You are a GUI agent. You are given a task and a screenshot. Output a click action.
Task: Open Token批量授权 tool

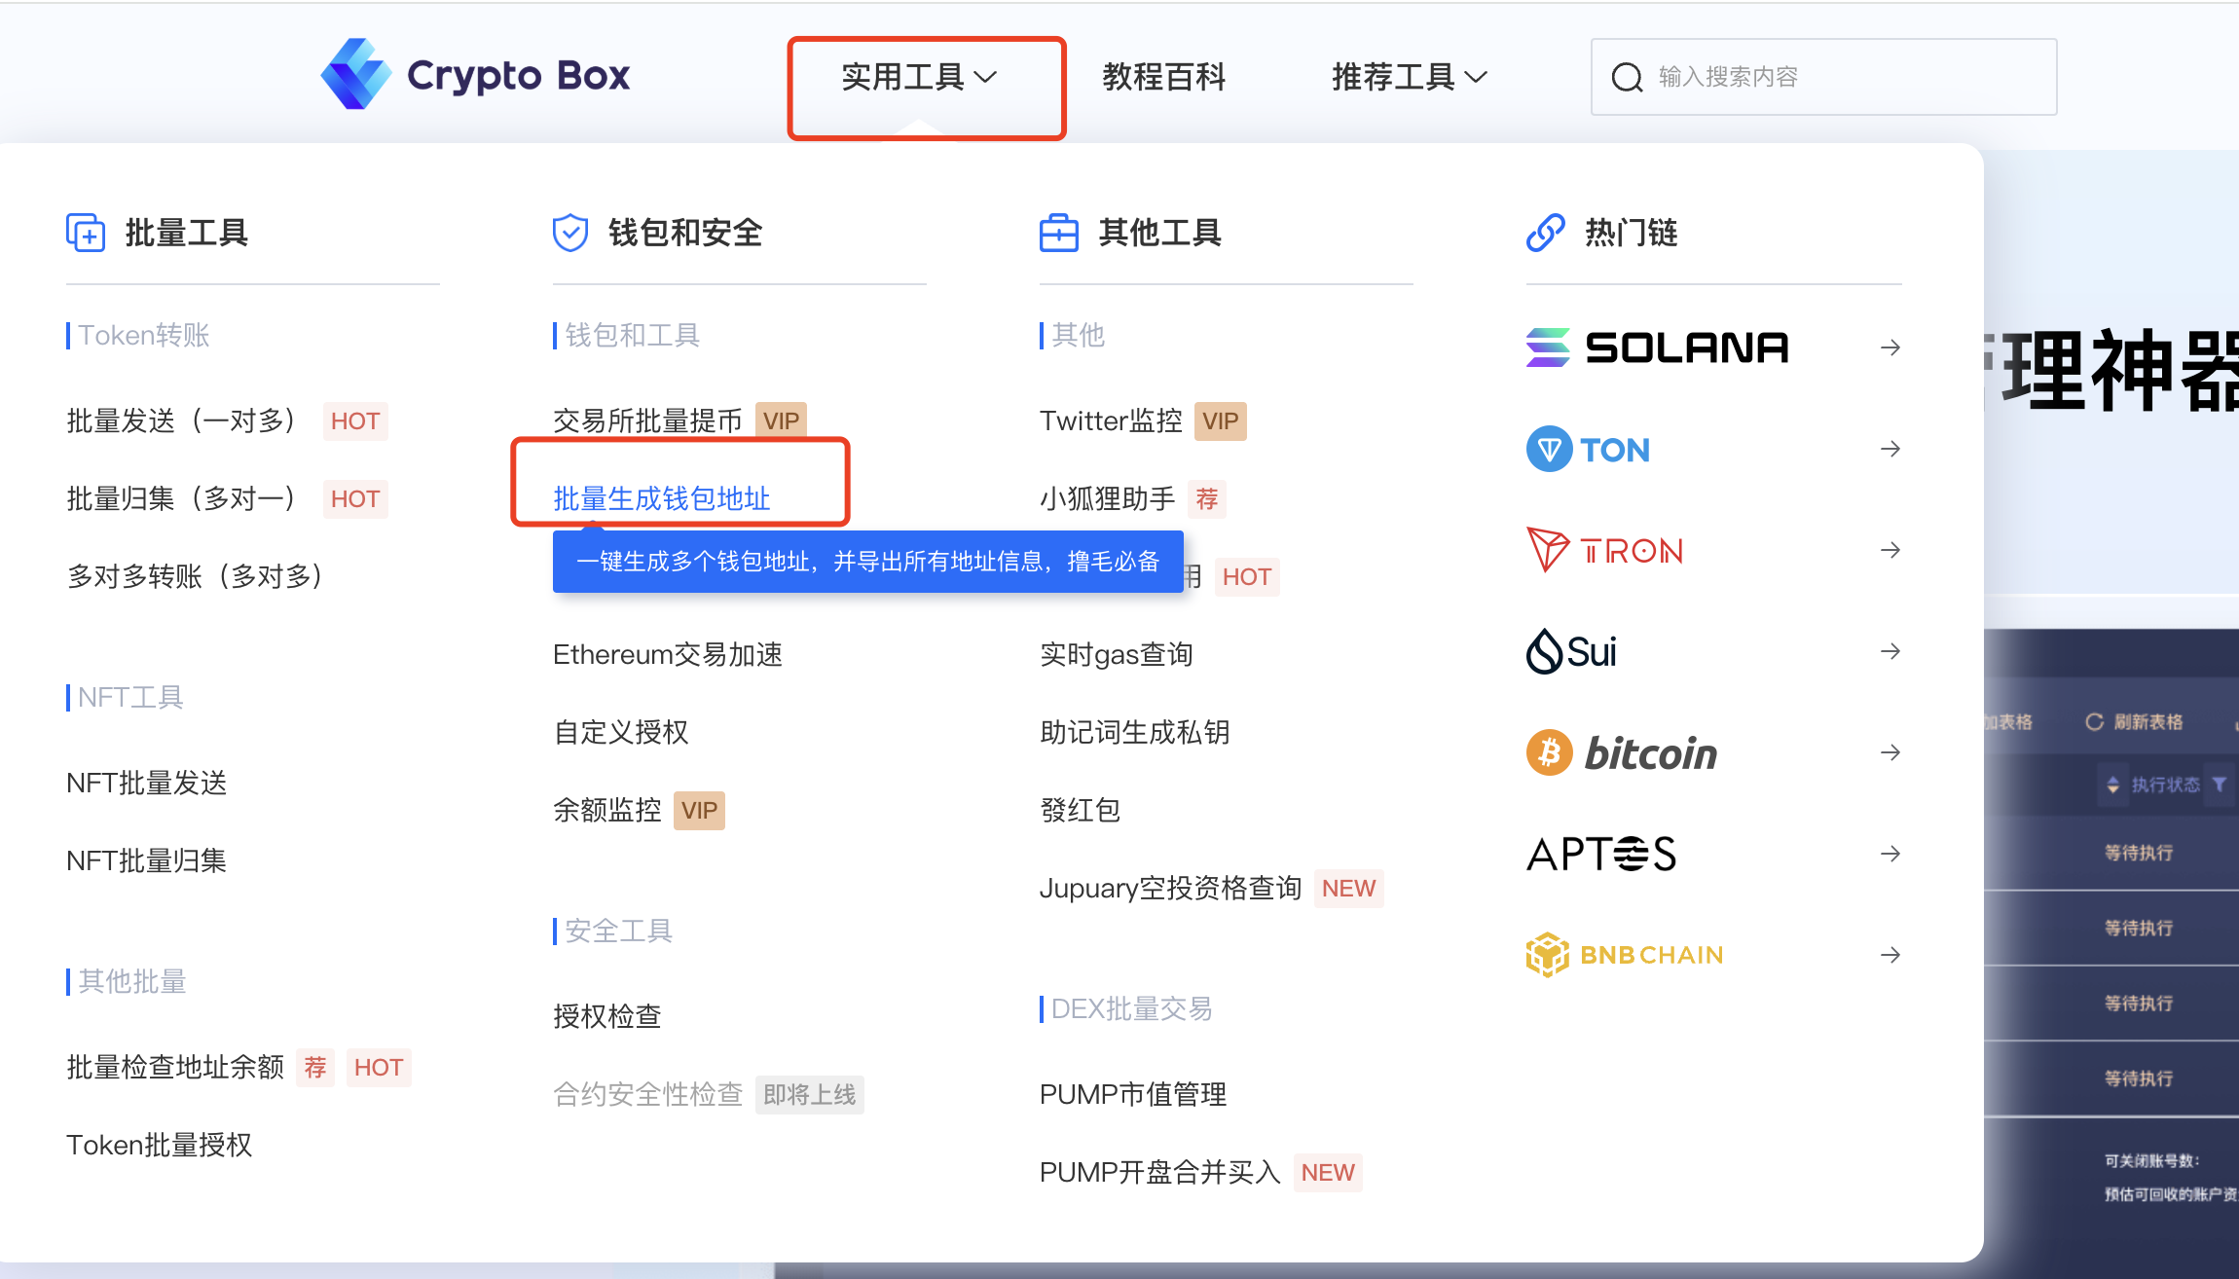coord(159,1145)
